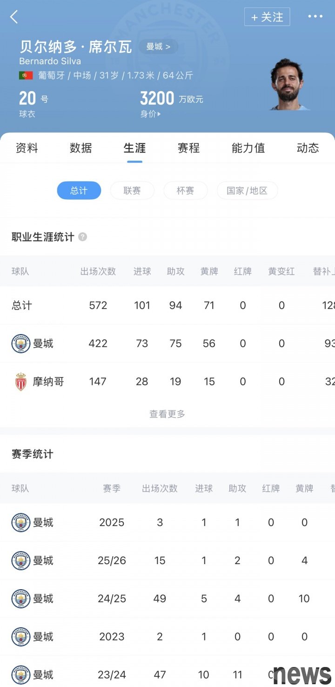Select the 杯赛 filter pill
Screen dimensions: 335x687
[185, 190]
